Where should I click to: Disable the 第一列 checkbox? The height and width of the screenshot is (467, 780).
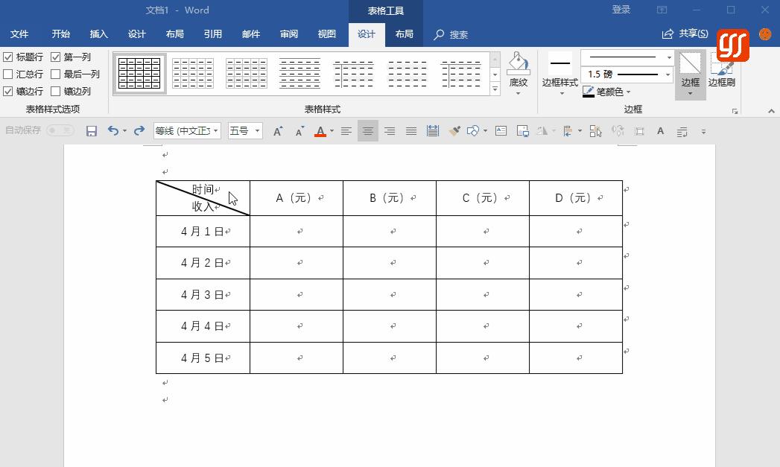pyautogui.click(x=55, y=57)
